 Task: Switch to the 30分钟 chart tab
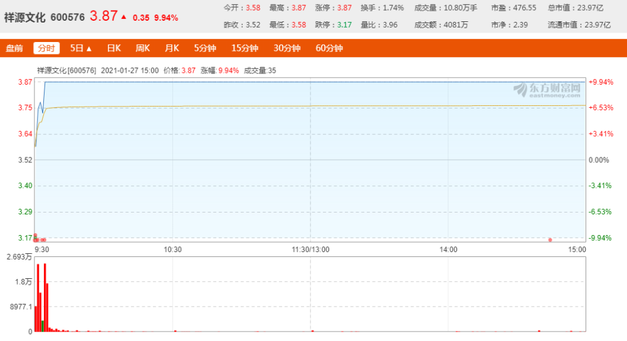click(287, 48)
